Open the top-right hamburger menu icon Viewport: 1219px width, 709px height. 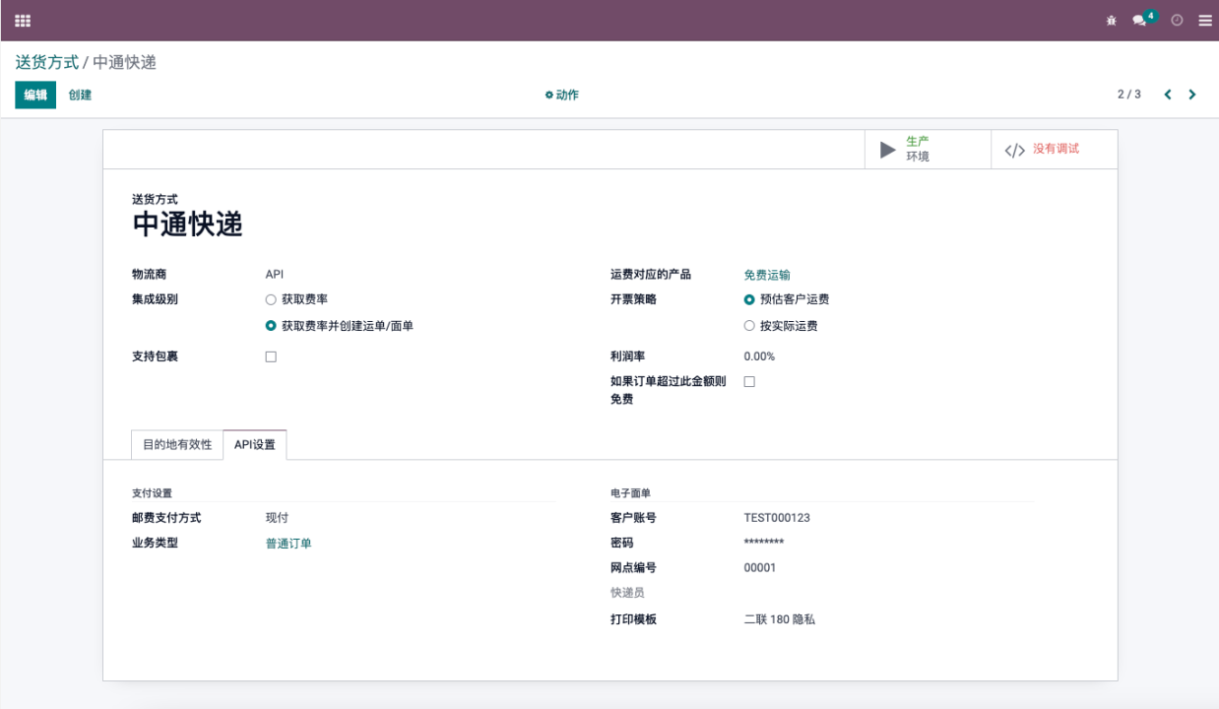(1205, 21)
